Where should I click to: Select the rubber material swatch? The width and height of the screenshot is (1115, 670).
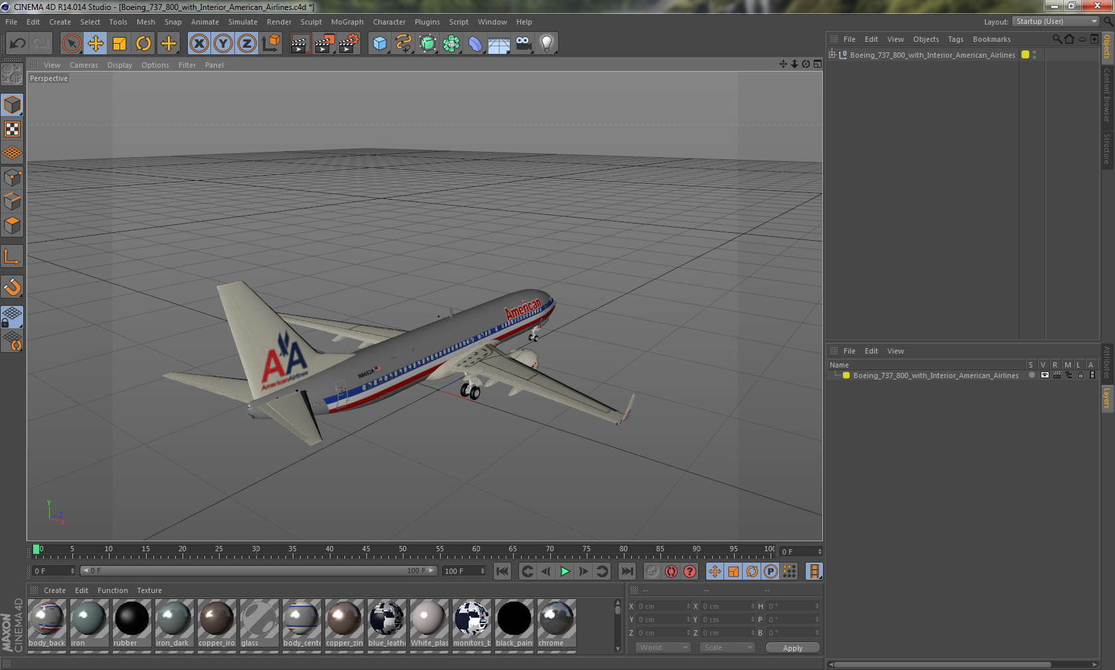[131, 623]
